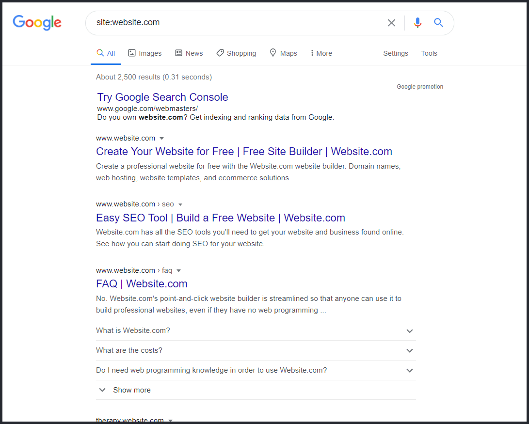Click the Google logo to return home
The width and height of the screenshot is (529, 424).
pyautogui.click(x=37, y=23)
